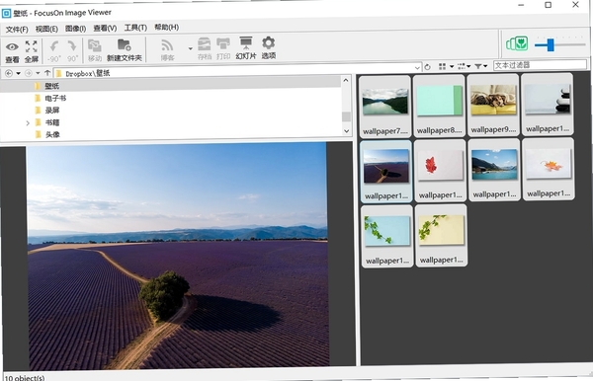Select the wallpaper9 sleeping dog thumbnail
Screen dimensions: 593x381
coord(493,105)
